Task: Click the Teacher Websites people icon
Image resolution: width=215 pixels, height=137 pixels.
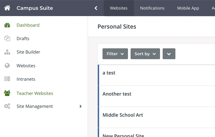Action: pyautogui.click(x=7, y=93)
